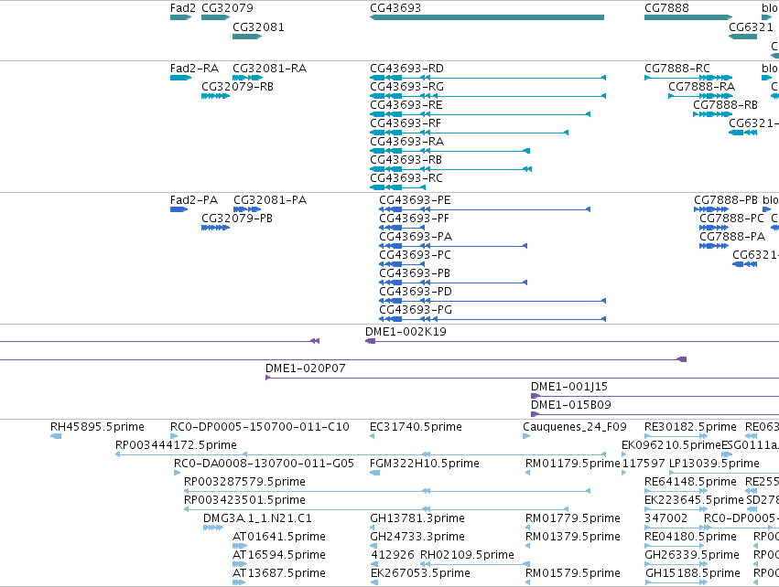
Task: Select EST EK223645.5prime
Action: (676, 510)
